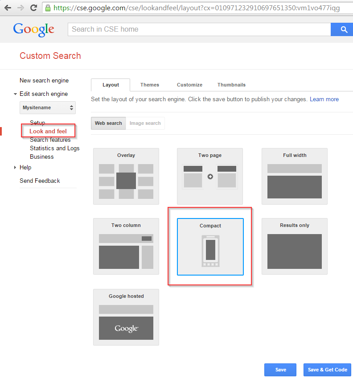Click the browser forward arrow
Image resolution: width=353 pixels, height=379 pixels.
click(21, 8)
